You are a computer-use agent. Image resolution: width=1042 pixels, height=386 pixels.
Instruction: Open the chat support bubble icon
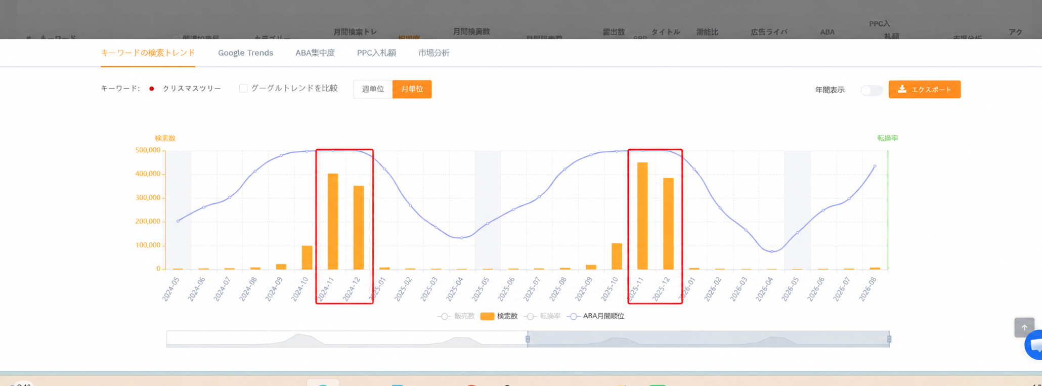pyautogui.click(x=1034, y=346)
